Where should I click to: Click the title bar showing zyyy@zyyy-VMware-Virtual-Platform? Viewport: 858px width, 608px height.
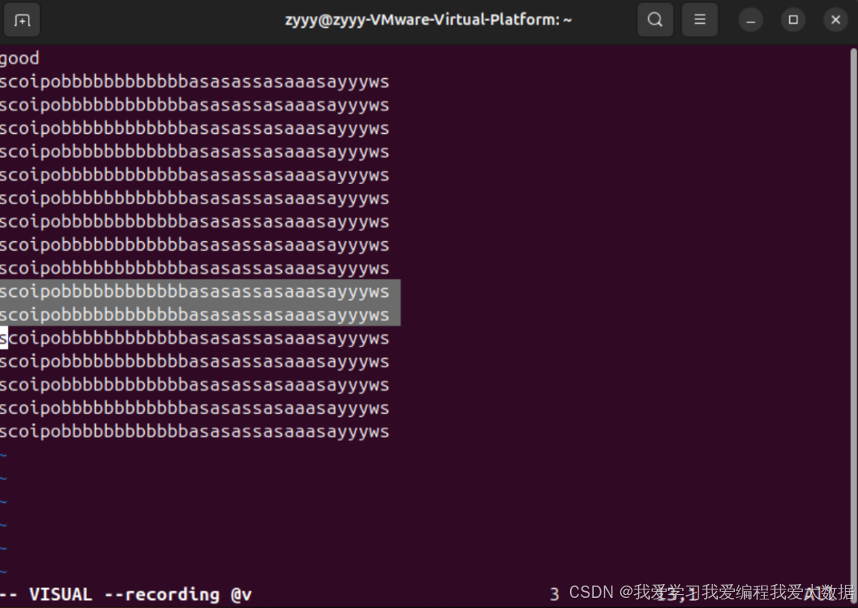pos(428,19)
